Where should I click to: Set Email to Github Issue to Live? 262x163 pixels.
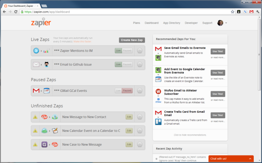coord(118,65)
